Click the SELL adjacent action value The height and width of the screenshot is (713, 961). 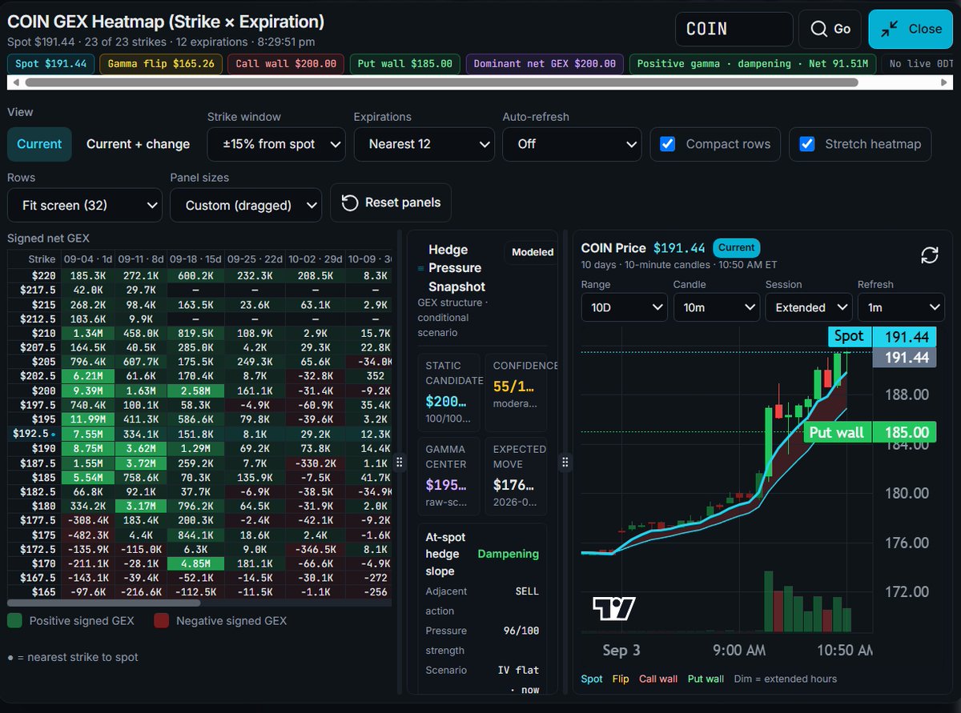click(x=526, y=591)
